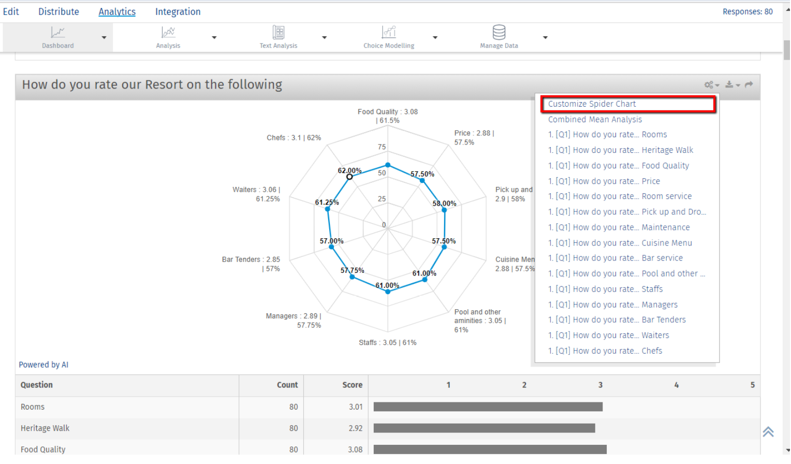Click the share arrow icon on the chart
This screenshot has width=791, height=464.
click(749, 84)
